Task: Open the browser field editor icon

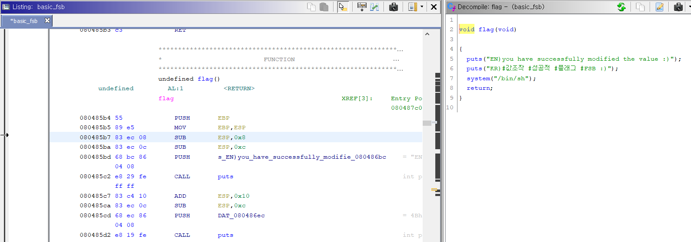Action: 362,7
